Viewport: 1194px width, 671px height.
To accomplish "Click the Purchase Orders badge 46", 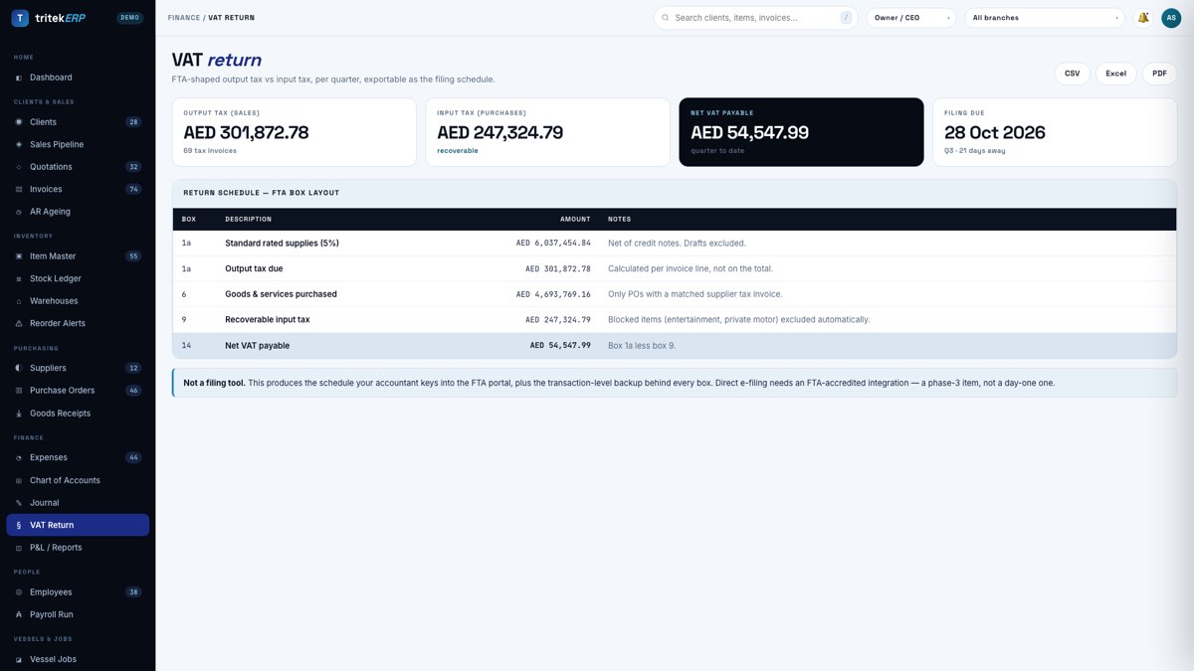I will coord(133,391).
